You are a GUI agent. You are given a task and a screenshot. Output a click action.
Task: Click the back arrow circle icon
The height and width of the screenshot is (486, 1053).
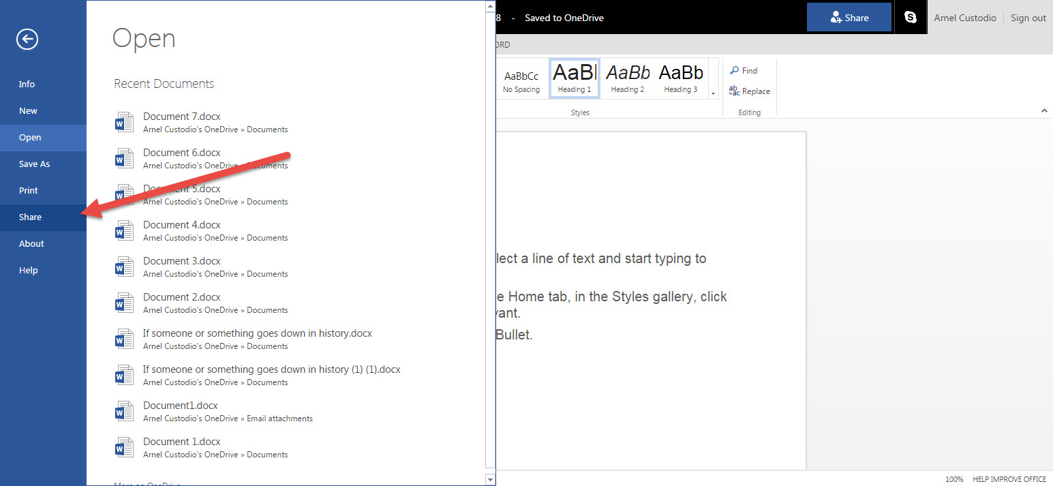pos(27,40)
